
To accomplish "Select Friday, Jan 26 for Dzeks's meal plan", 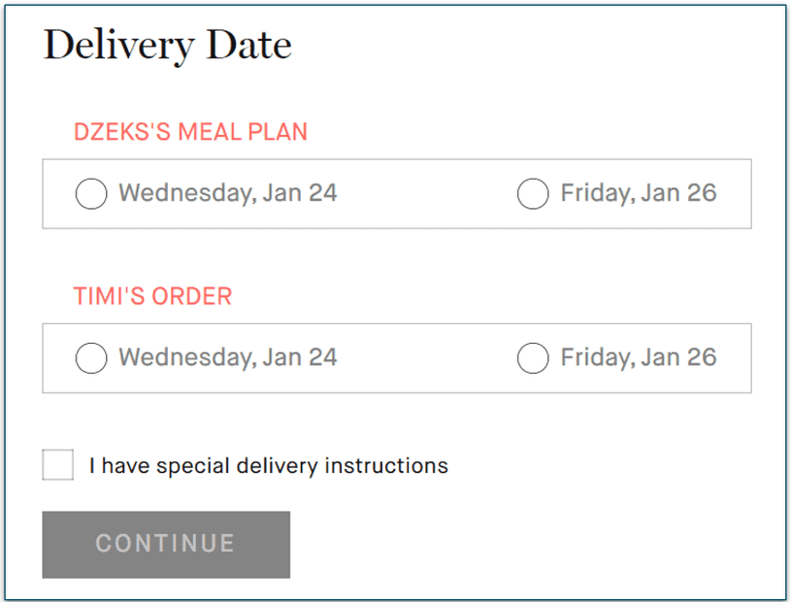I will (x=533, y=193).
